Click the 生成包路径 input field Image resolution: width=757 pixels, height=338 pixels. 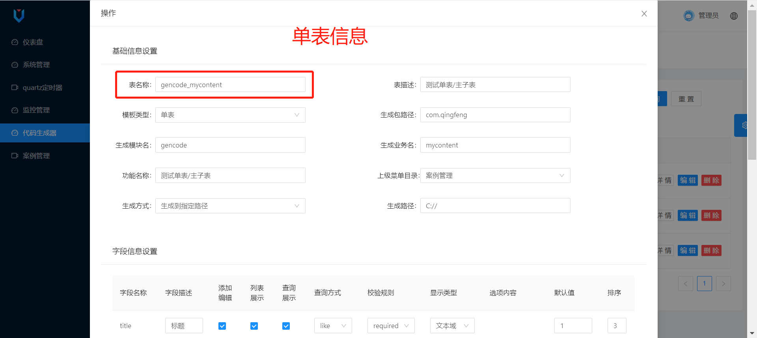[495, 115]
